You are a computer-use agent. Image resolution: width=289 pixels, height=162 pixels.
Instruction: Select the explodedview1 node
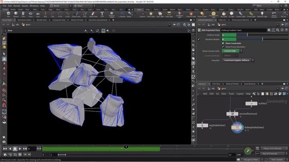202,126
